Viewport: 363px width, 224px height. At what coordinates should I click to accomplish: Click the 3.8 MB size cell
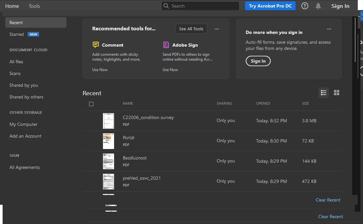pos(309,121)
